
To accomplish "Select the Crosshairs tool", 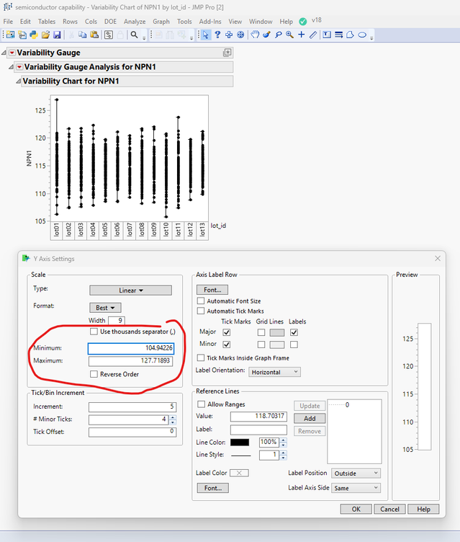I will click(302, 35).
